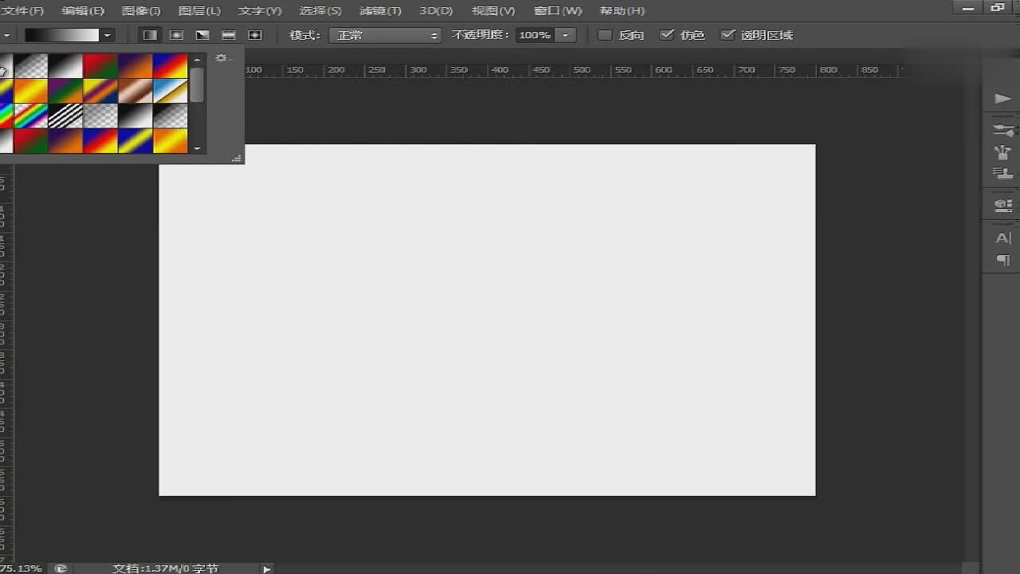Click the black-to-white gradient preview bar

coord(61,35)
